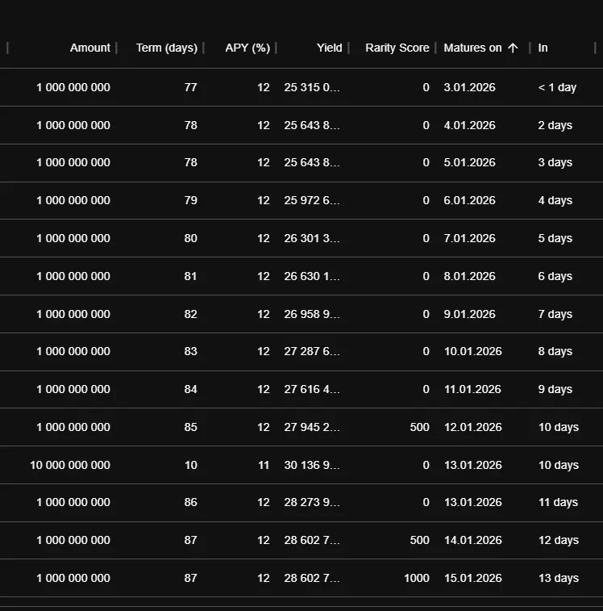
Task: Select the row with term 80 days
Action: tap(301, 238)
